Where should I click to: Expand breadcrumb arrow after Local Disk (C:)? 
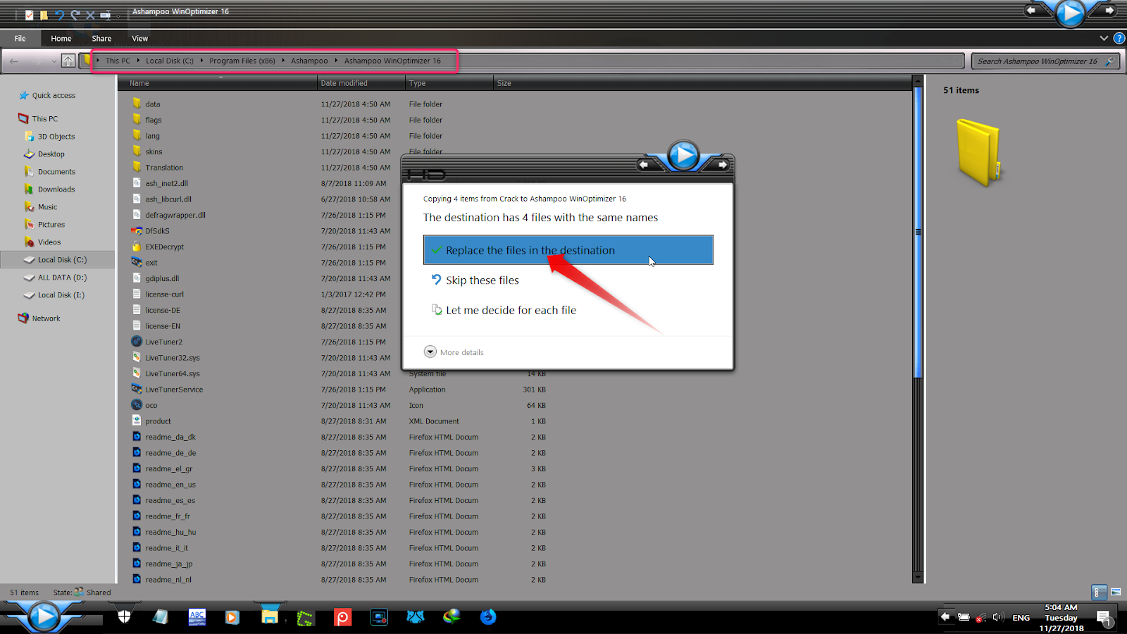(x=201, y=61)
